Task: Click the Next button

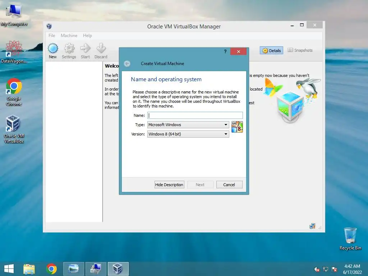Action: pyautogui.click(x=200, y=185)
